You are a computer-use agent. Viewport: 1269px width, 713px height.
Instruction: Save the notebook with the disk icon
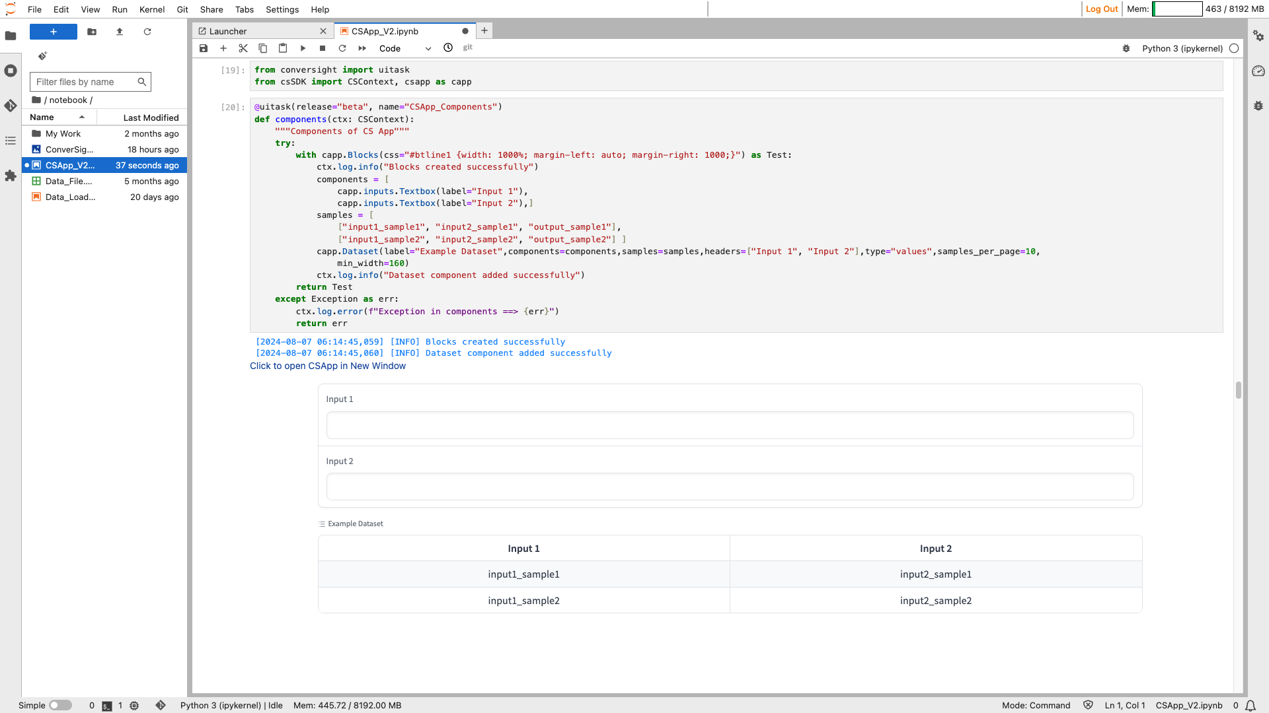point(204,48)
